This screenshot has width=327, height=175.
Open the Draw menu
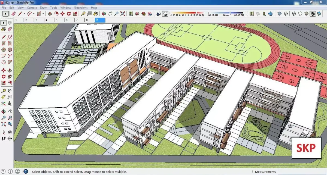(x=43, y=8)
